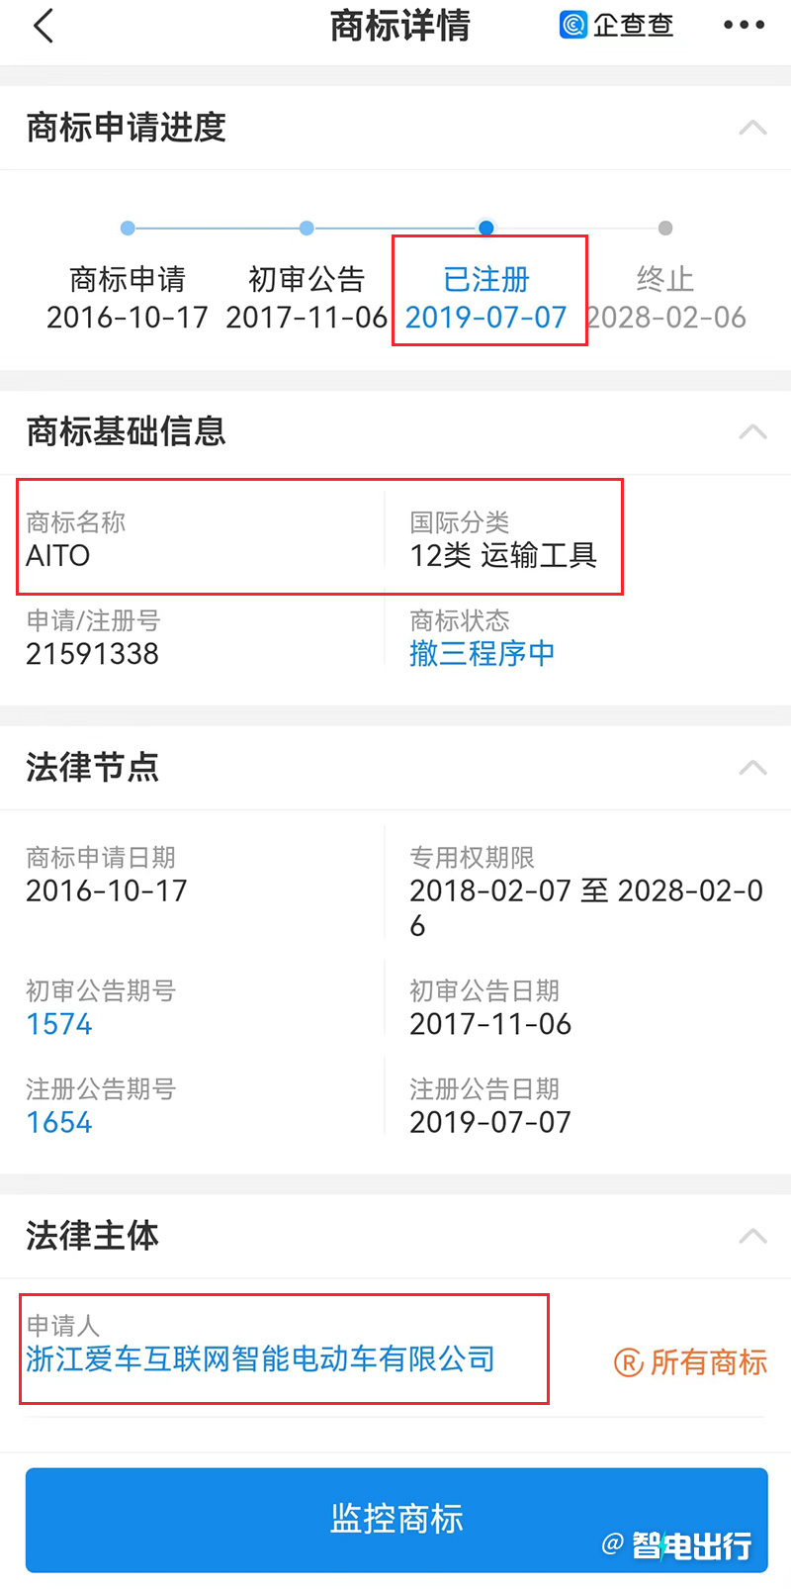Open the three-dot more menu
Image resolution: width=791 pixels, height=1589 pixels.
744,26
